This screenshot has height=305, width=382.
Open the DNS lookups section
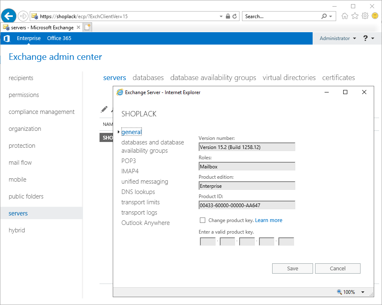point(138,192)
